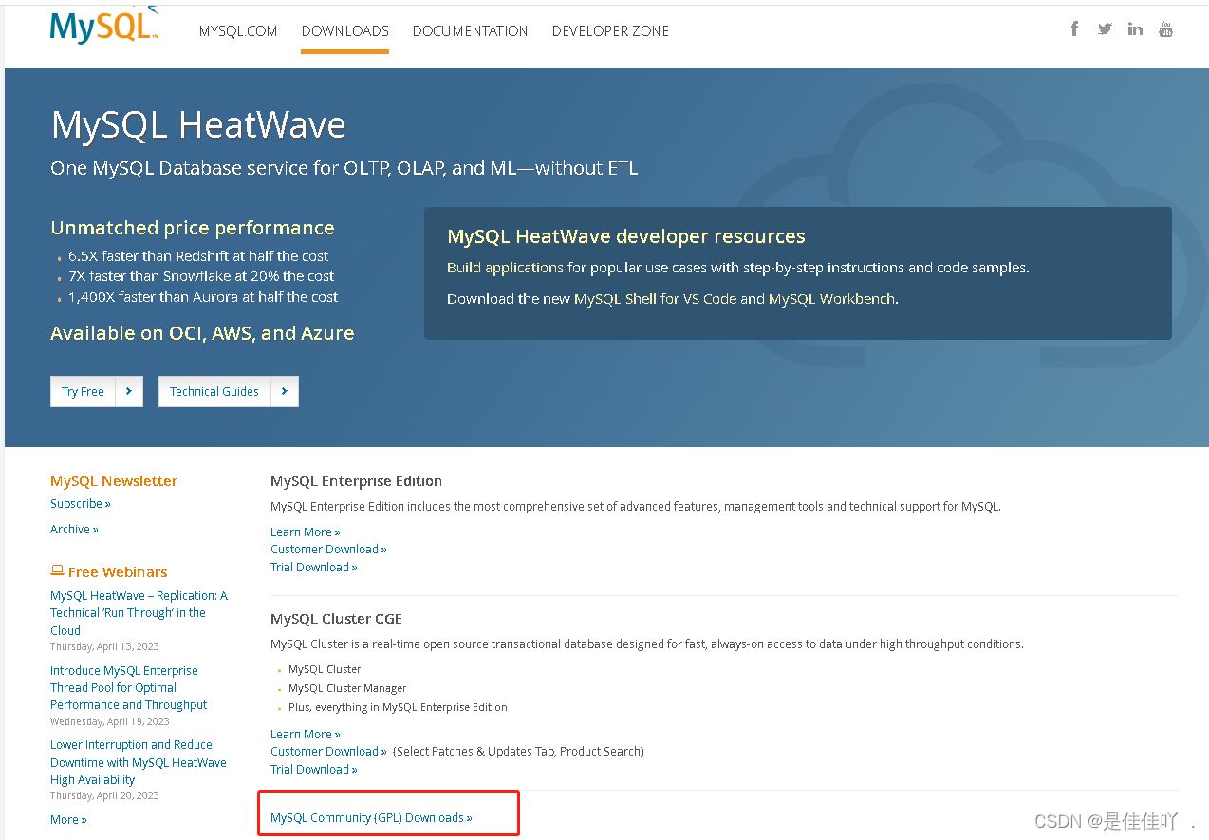Click the arrow beside Technical Guides
The image size is (1209, 840).
[285, 391]
